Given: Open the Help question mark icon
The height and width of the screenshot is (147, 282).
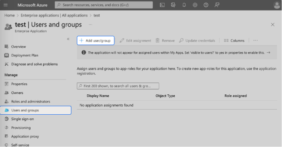Looking at the screenshot, I should click(206, 5).
